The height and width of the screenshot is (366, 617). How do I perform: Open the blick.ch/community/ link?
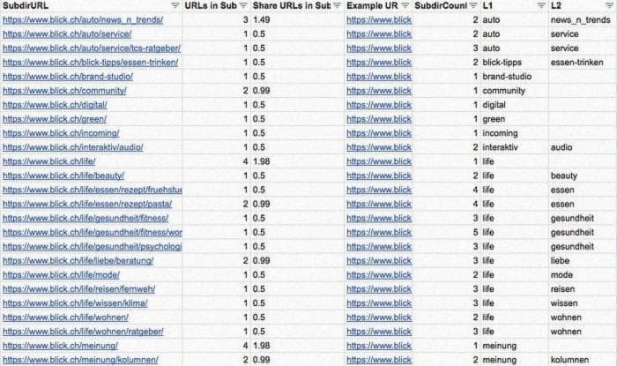[x=64, y=91]
